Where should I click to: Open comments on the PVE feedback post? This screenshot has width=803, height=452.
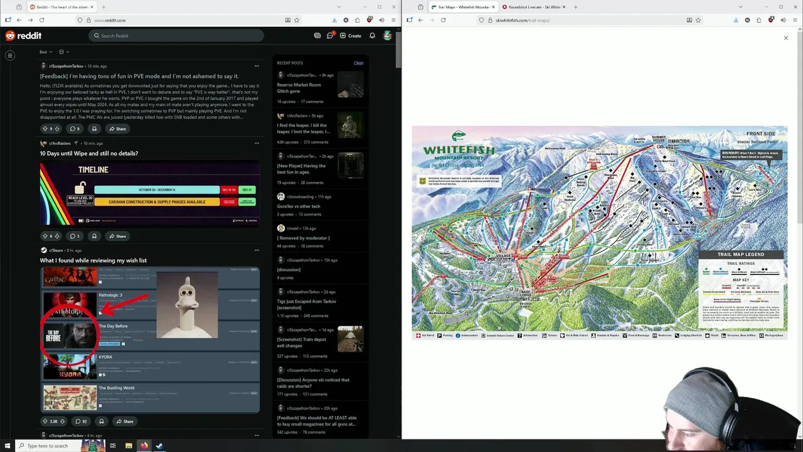click(75, 129)
